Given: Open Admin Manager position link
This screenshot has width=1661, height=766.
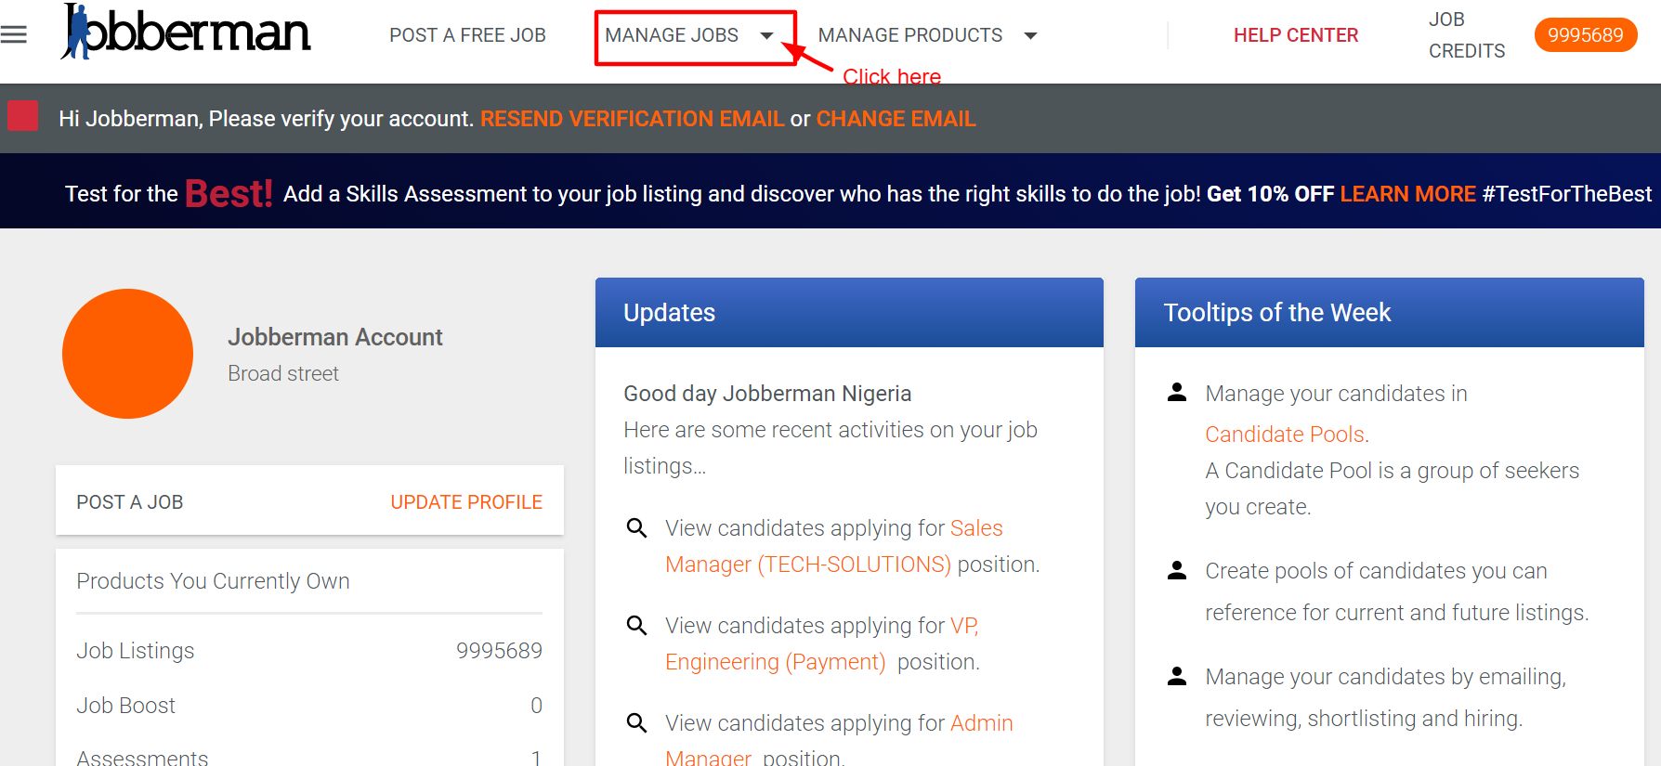Looking at the screenshot, I should (840, 740).
